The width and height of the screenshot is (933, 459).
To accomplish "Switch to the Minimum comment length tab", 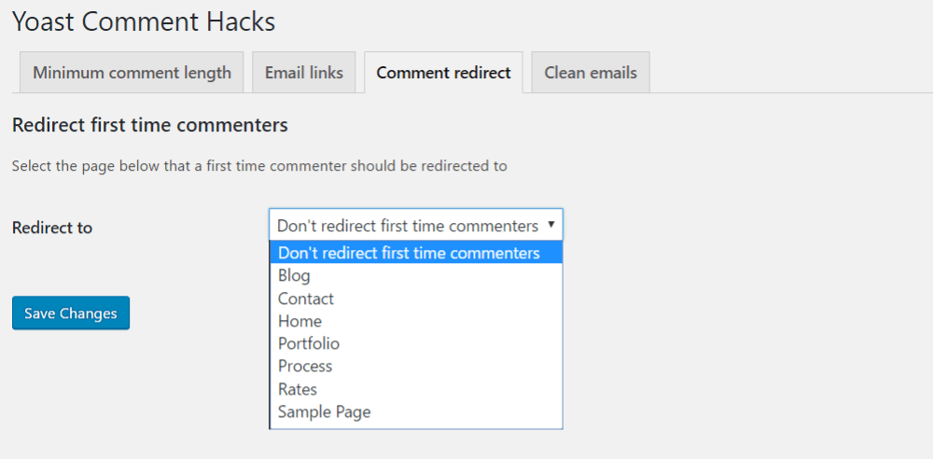I will pos(132,73).
